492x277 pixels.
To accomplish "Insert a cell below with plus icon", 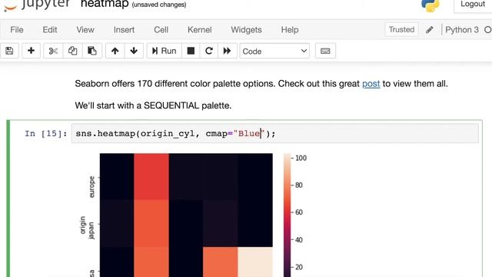I will (x=31, y=51).
